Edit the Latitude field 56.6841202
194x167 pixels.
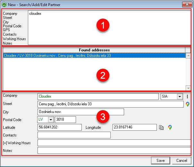(60, 127)
